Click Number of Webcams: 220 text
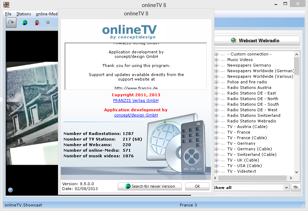Image resolution: width=308 pixels, height=211 pixels. pos(97,145)
